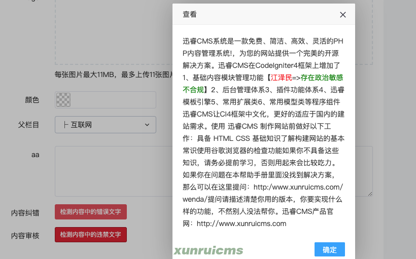The width and height of the screenshot is (416, 259).
Task: Click the 内容纠错 label
Action: coord(25,213)
